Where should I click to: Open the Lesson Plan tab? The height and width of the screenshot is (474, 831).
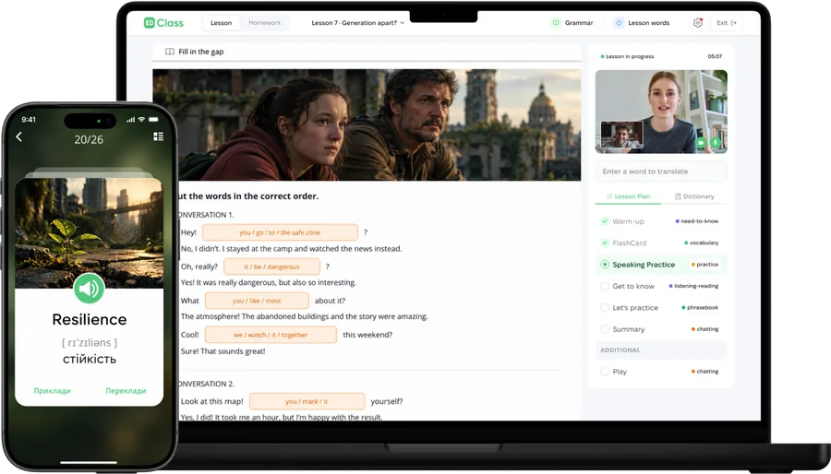[628, 196]
